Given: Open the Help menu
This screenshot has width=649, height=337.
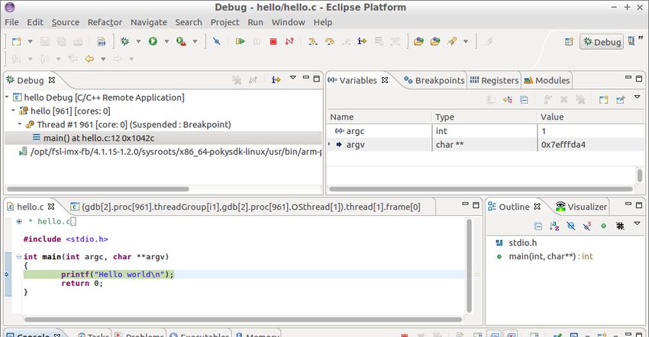Looking at the screenshot, I should [322, 22].
